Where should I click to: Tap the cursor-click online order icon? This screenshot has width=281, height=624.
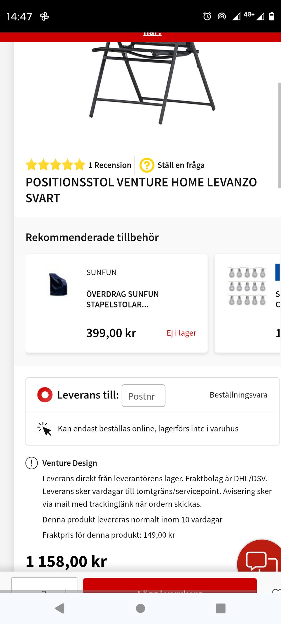tap(44, 429)
